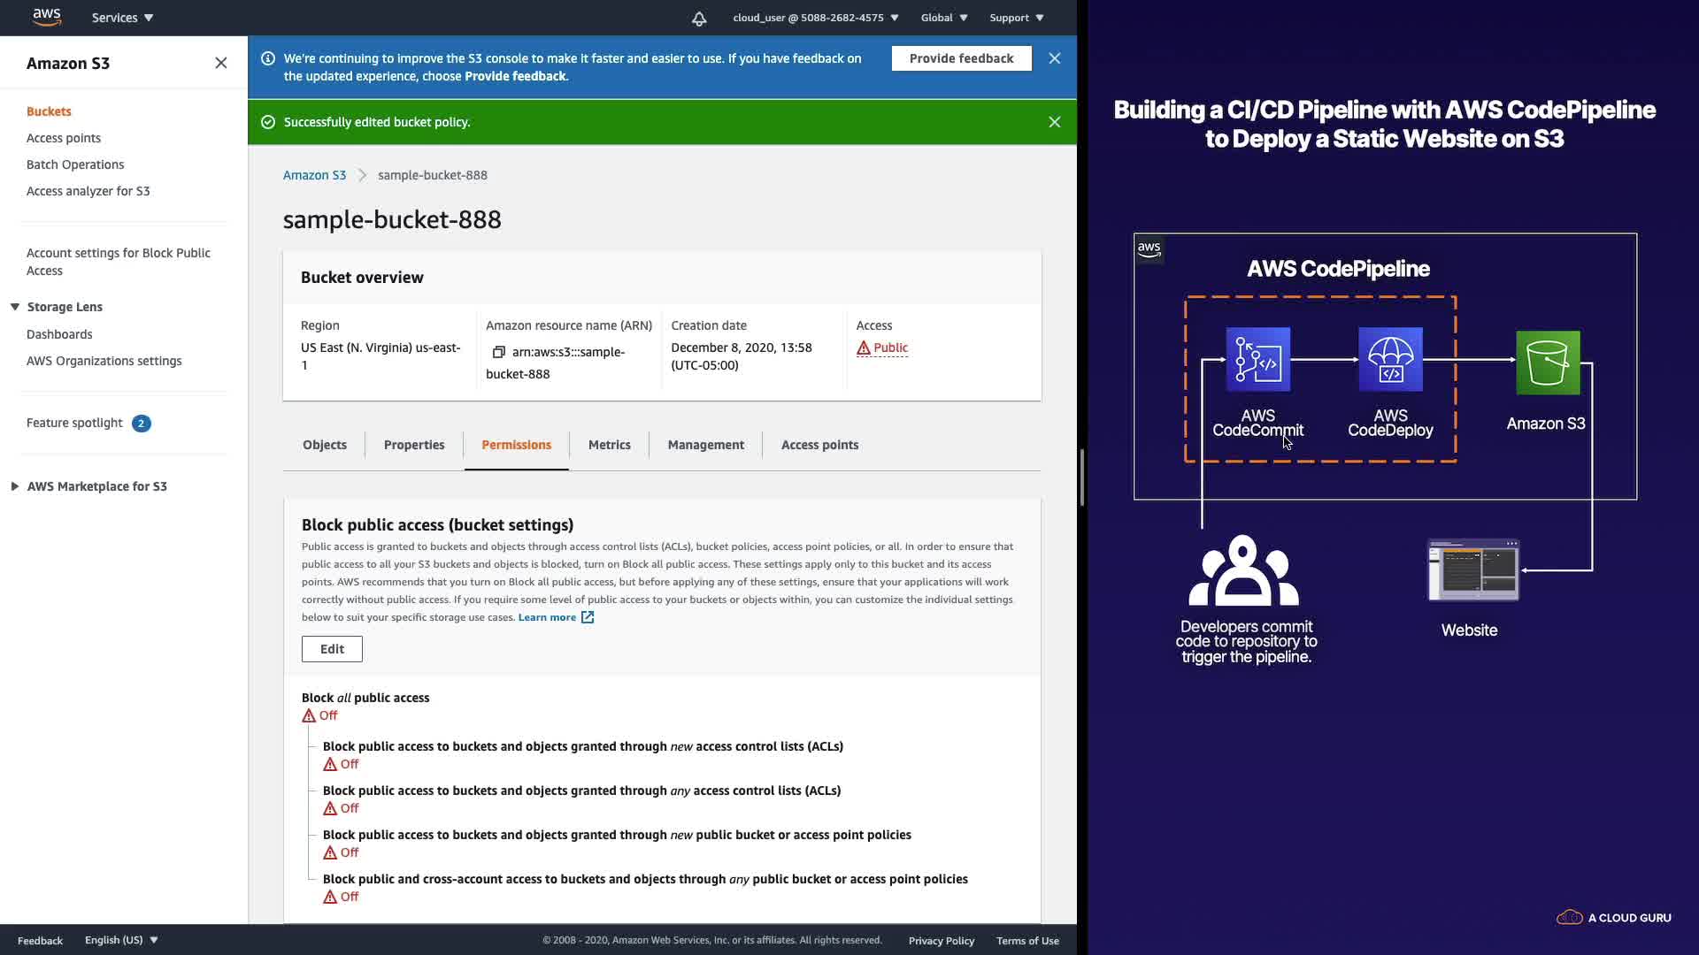Viewport: 1699px width, 955px height.
Task: Click the AWS logo home icon
Action: tap(47, 17)
